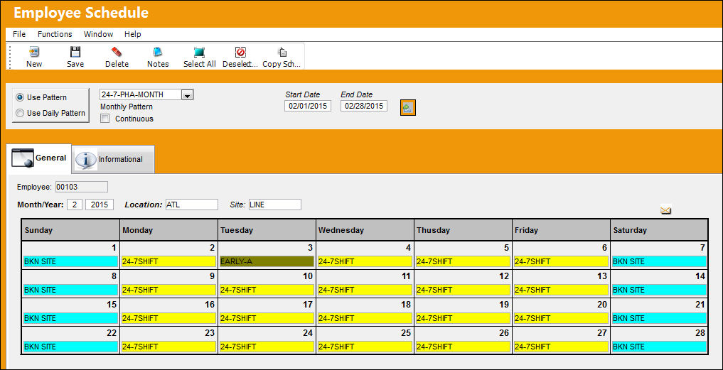Select BKN SITE entry on Sunday 15

pos(70,318)
